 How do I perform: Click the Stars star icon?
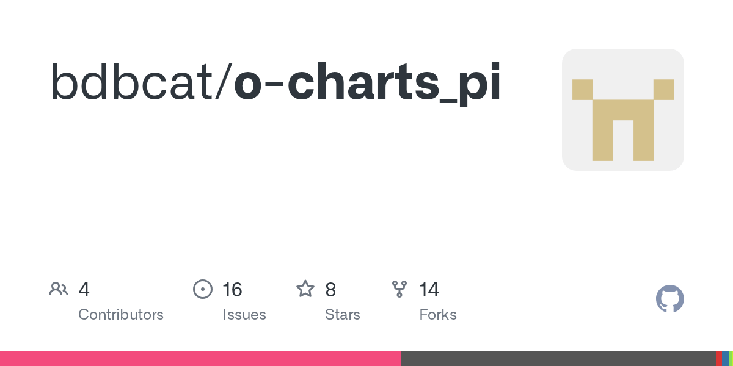[x=305, y=289]
